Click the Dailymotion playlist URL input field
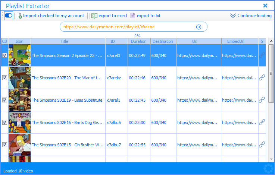 [134, 27]
